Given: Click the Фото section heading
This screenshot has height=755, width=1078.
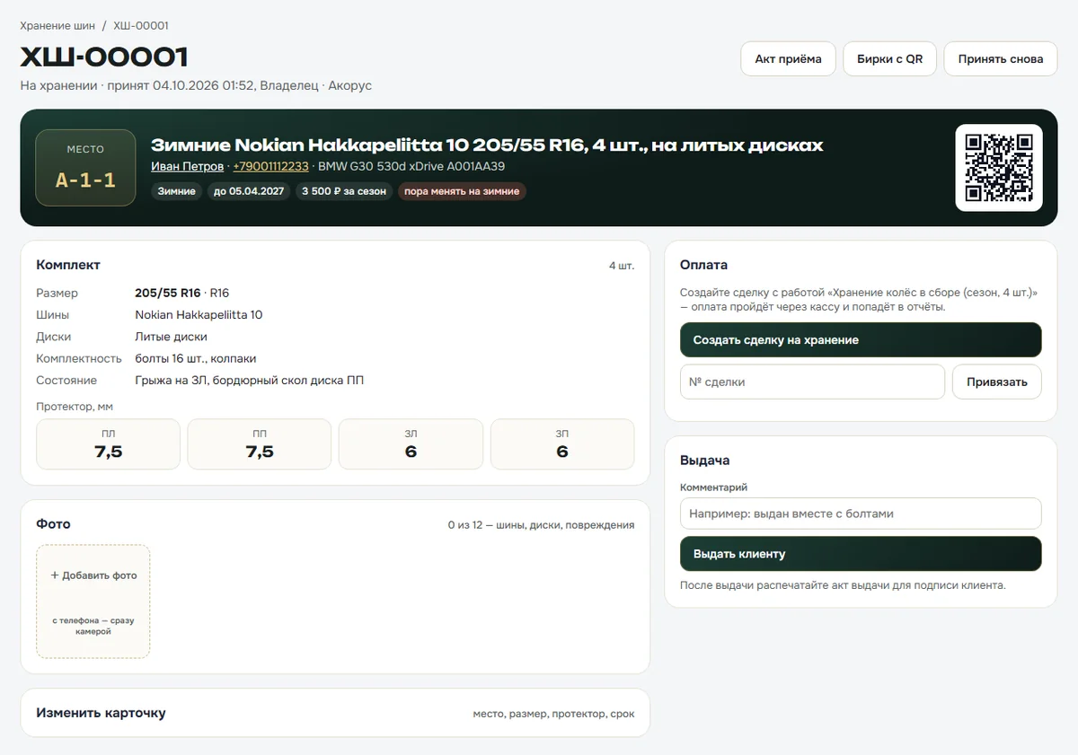Looking at the screenshot, I should click(x=53, y=523).
